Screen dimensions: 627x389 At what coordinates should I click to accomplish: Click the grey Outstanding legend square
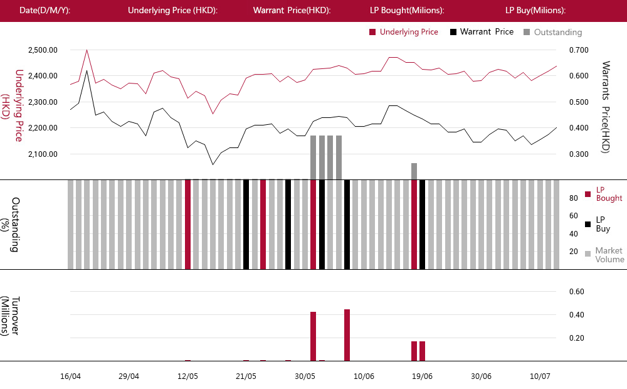[x=527, y=32]
